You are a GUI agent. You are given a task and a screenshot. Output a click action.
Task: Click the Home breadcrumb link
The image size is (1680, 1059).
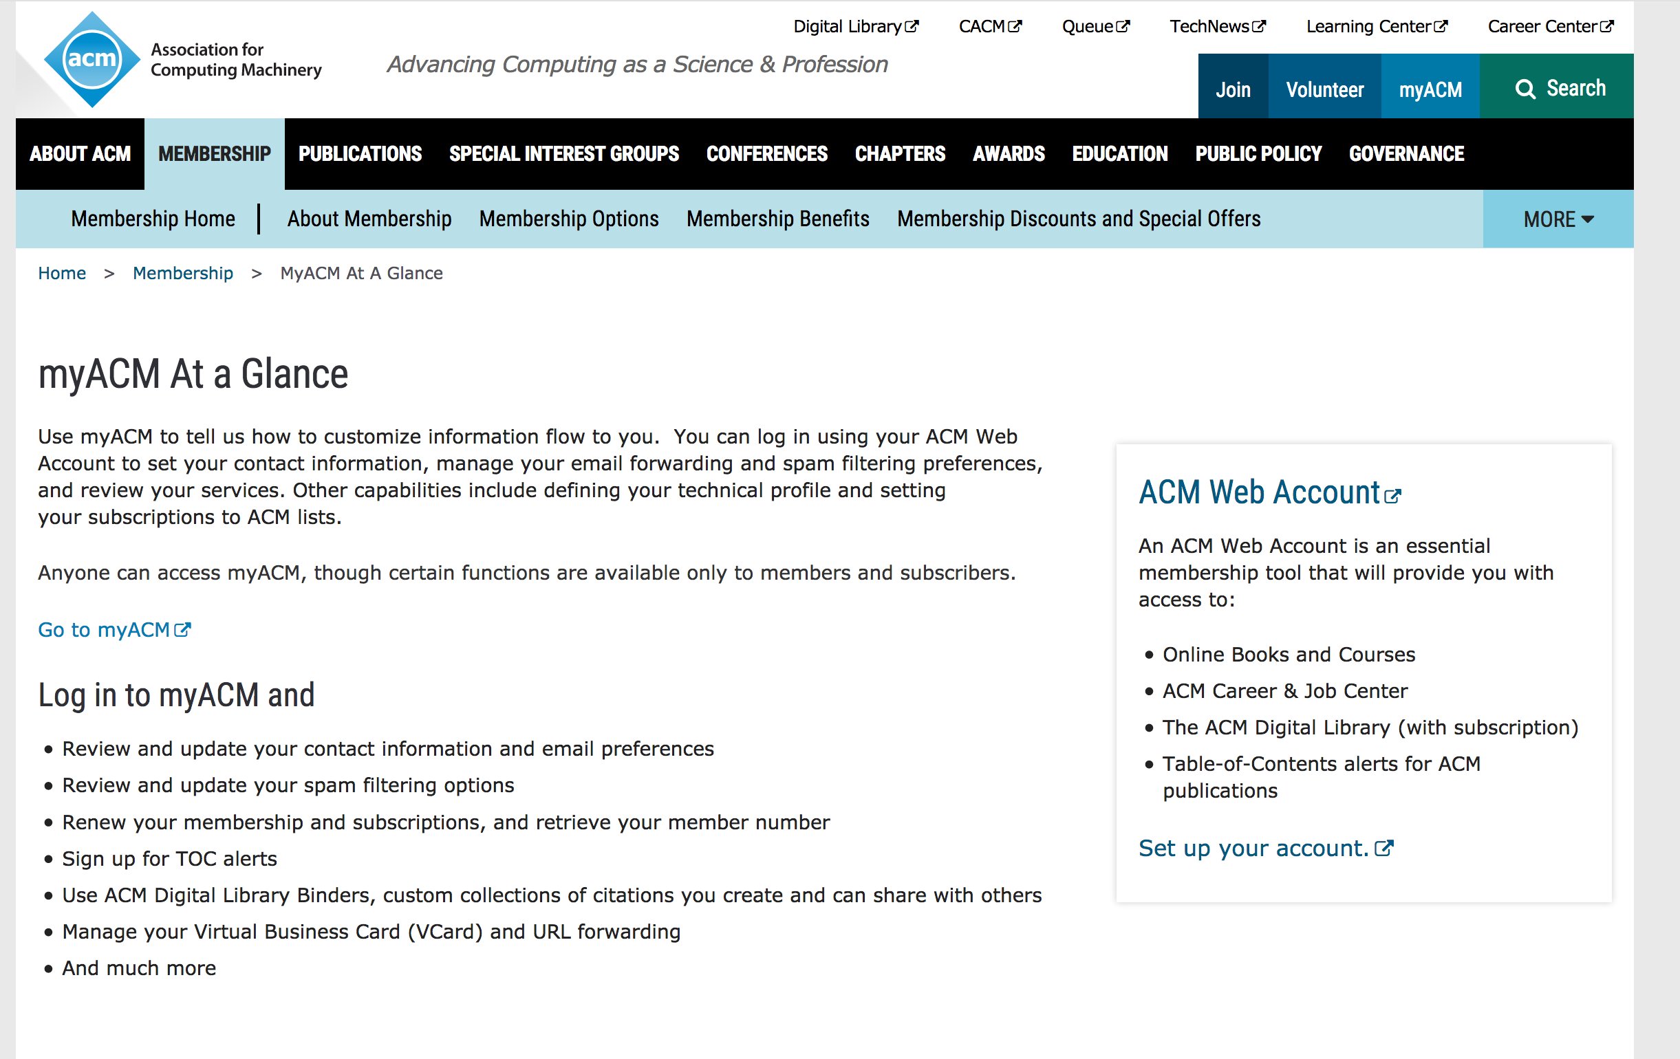pos(62,273)
